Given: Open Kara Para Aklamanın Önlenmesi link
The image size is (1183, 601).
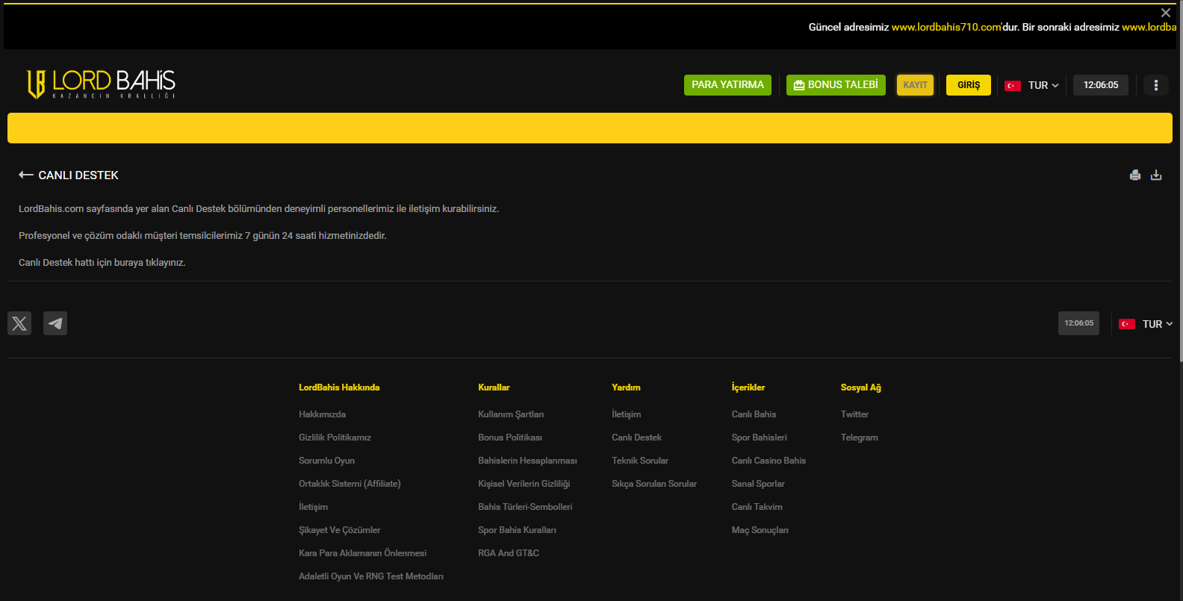Looking at the screenshot, I should tap(362, 553).
